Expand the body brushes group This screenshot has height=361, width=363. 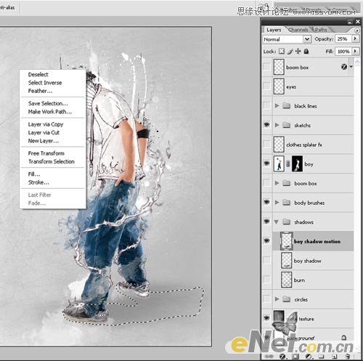[x=277, y=202]
